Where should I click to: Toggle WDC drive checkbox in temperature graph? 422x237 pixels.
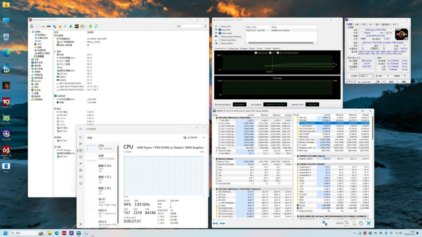pyautogui.click(x=278, y=53)
